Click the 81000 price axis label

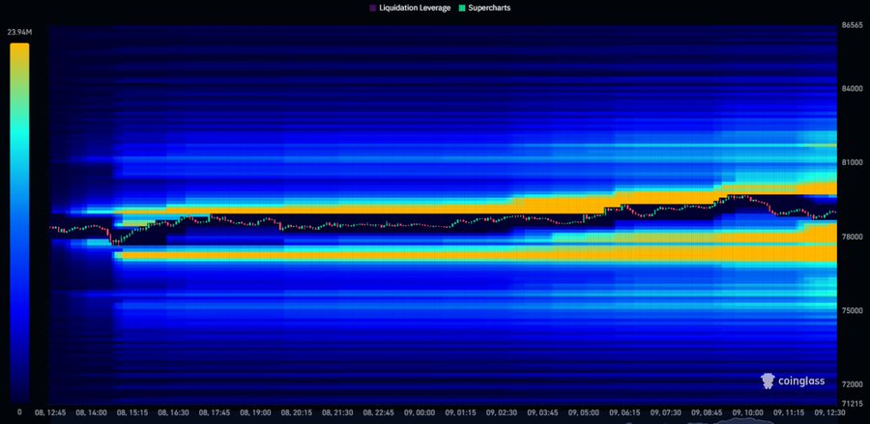pyautogui.click(x=852, y=163)
